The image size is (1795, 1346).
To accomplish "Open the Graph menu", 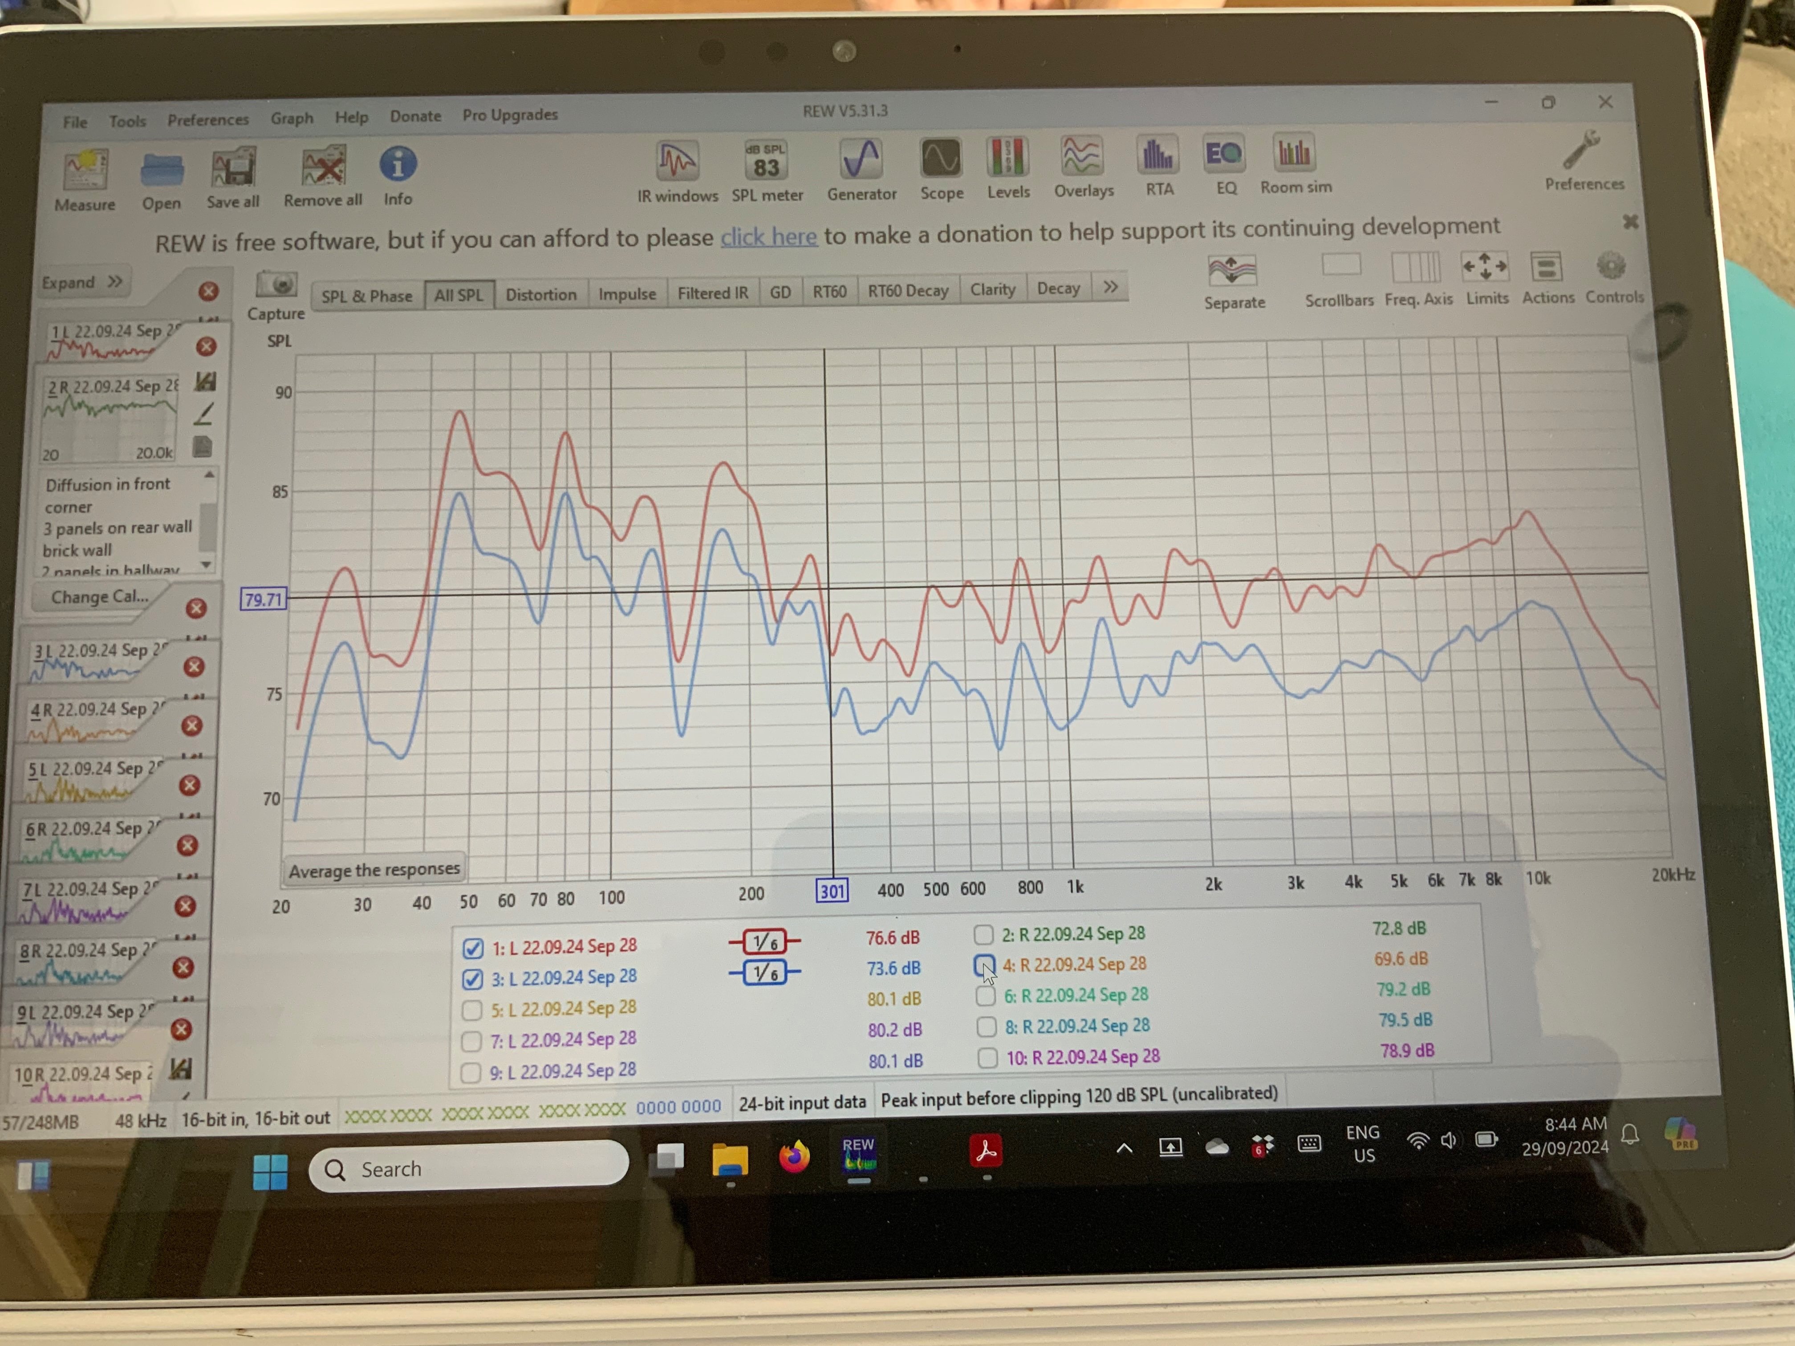I will [291, 118].
